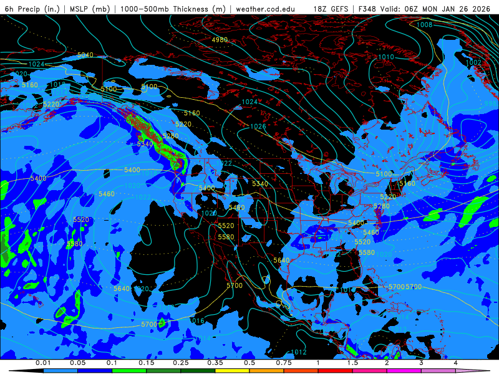Viewport: 499px width, 374px height.
Task: Select the yellow 0.35 precipitation swatch
Action: tap(232, 371)
